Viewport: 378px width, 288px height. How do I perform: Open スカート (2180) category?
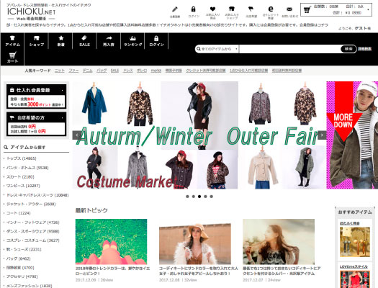click(x=20, y=176)
